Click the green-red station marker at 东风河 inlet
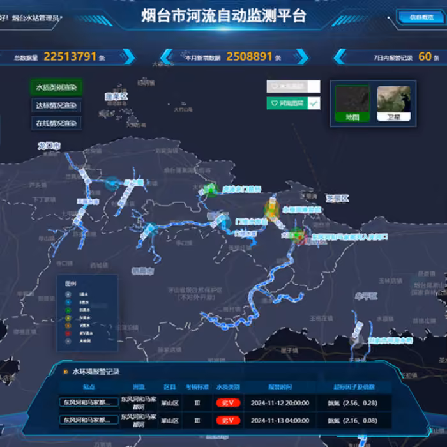 tap(298, 236)
